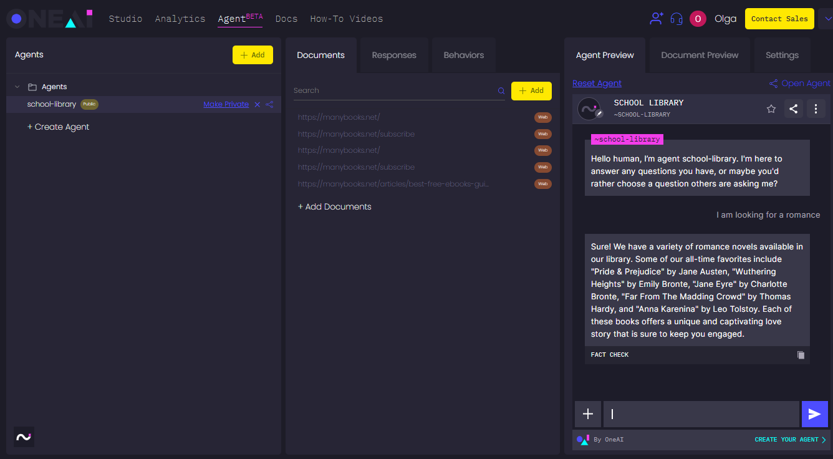Click CREATE YOUR AGENT link

click(790, 440)
